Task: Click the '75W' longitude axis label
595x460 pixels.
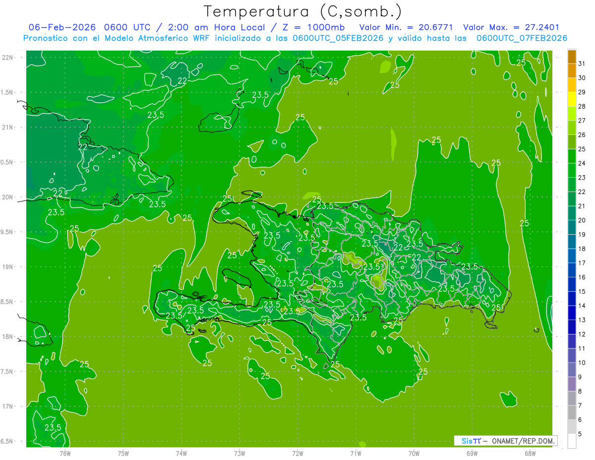Action: 123,453
